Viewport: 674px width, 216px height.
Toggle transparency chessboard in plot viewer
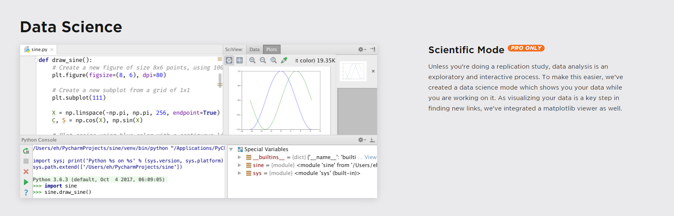point(229,60)
